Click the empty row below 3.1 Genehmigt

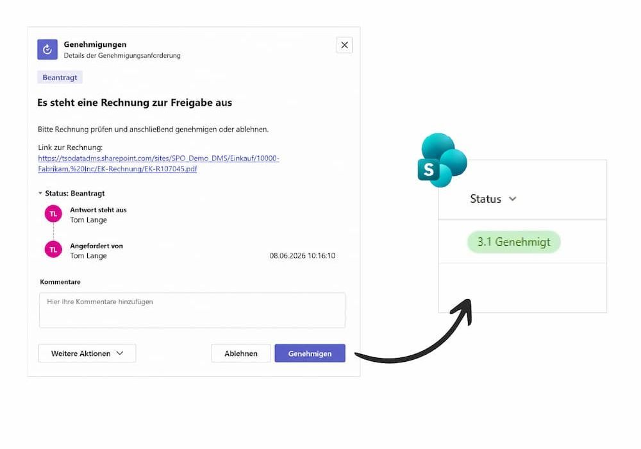522,288
